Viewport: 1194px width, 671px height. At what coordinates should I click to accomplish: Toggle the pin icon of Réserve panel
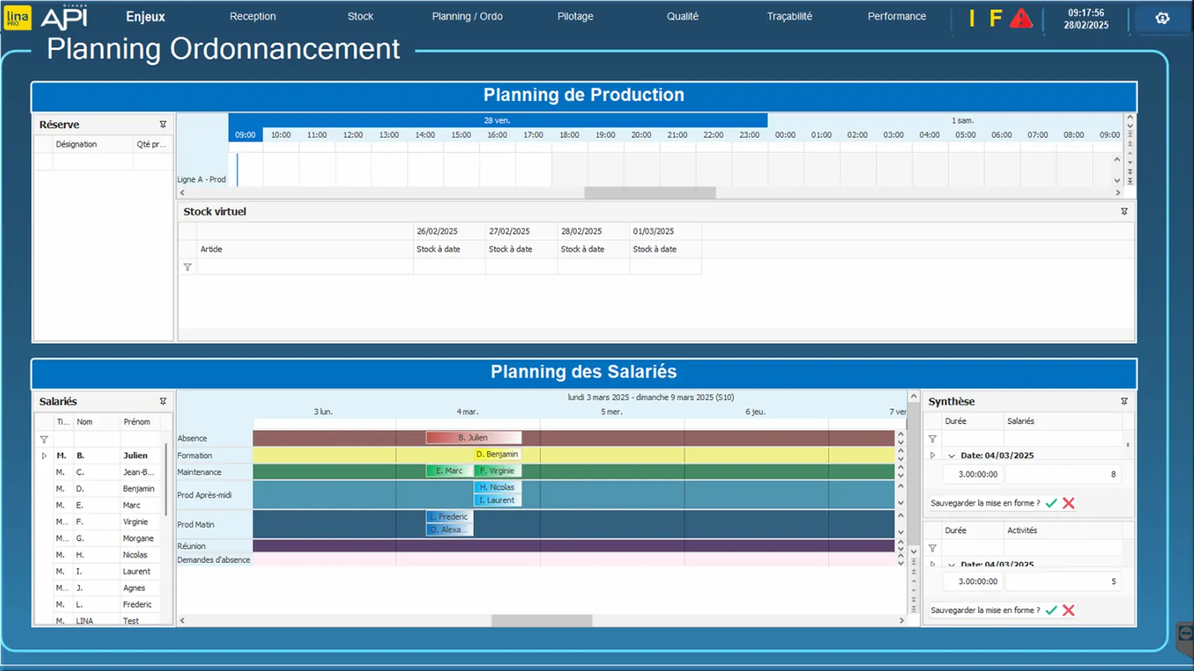point(163,124)
